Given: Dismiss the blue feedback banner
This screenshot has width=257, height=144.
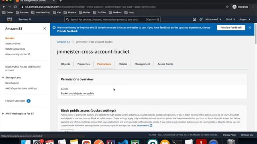Looking at the screenshot, I should tap(250, 28).
